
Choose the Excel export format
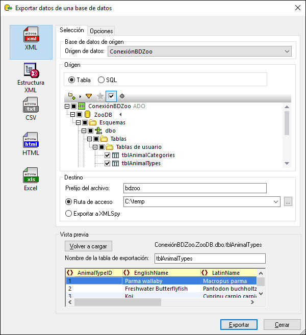pos(31,179)
